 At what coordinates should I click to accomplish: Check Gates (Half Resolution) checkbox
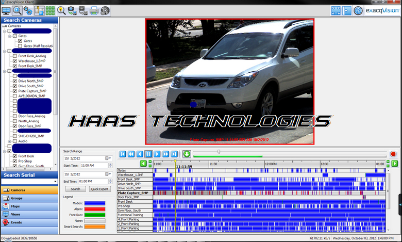pyautogui.click(x=20, y=46)
